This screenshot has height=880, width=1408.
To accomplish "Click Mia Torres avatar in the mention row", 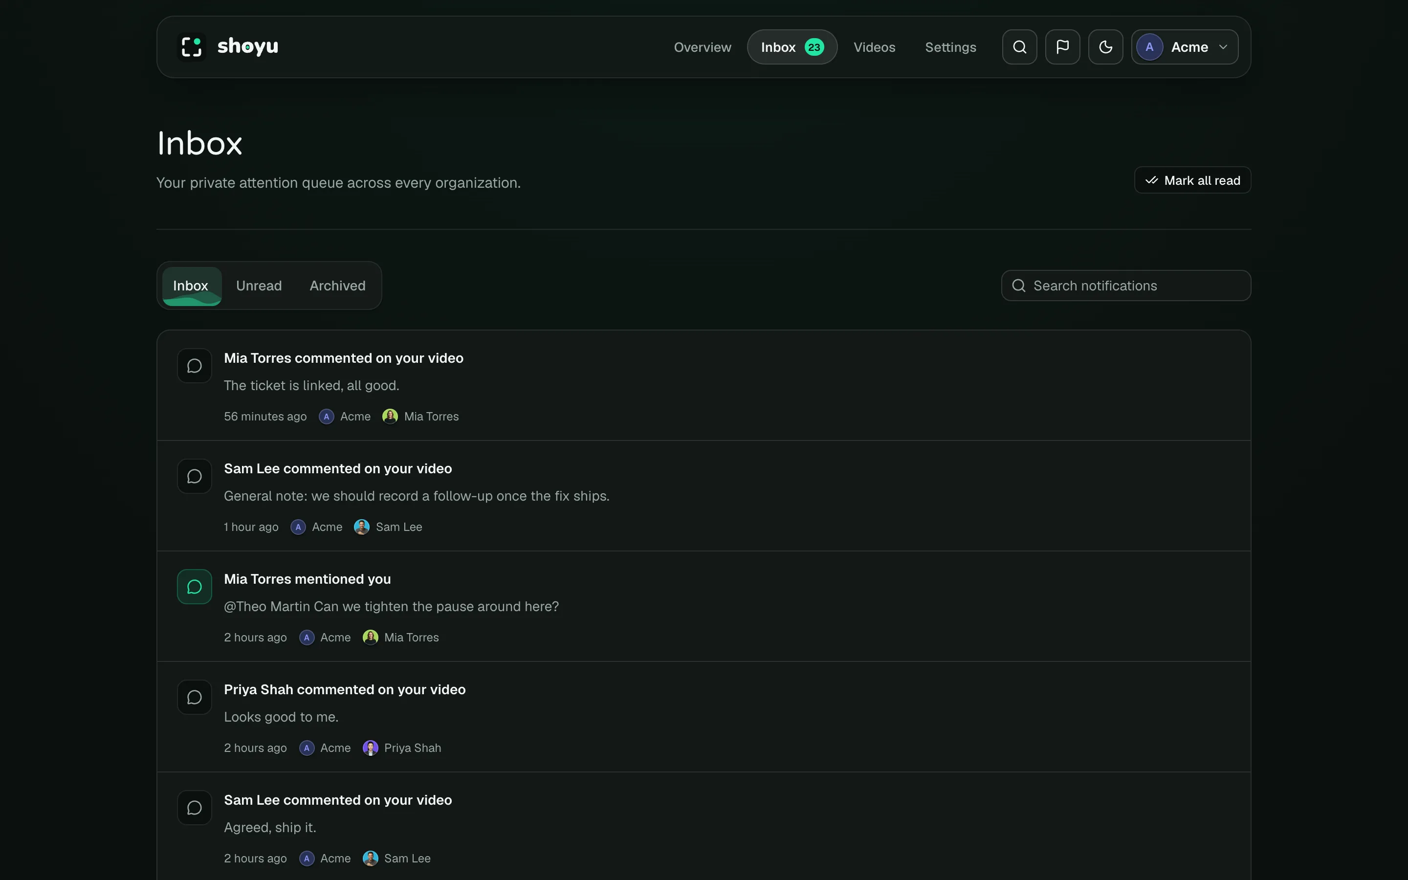I will coord(371,638).
